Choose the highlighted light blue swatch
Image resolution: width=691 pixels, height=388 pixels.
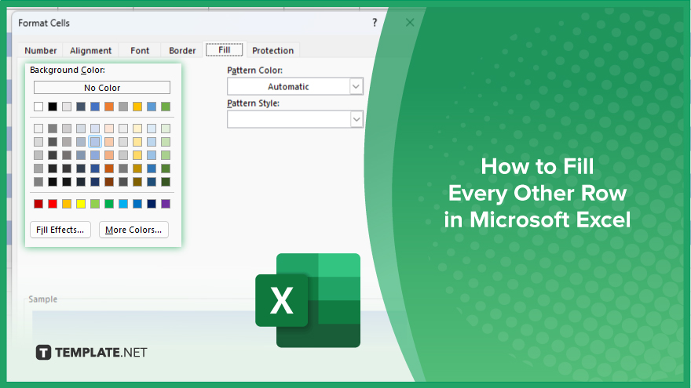pos(95,142)
